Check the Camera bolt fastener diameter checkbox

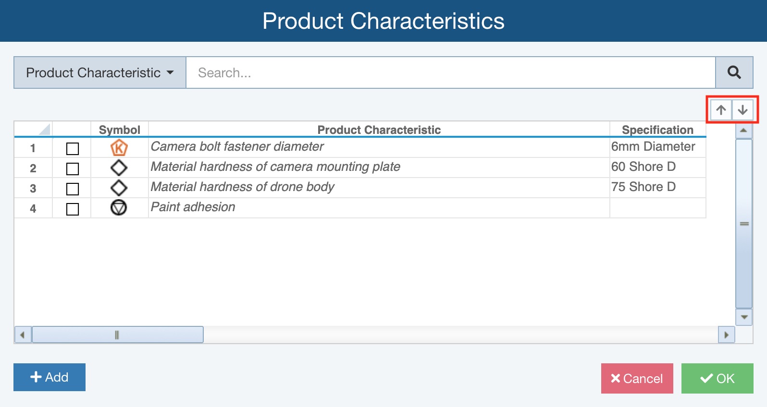click(73, 149)
